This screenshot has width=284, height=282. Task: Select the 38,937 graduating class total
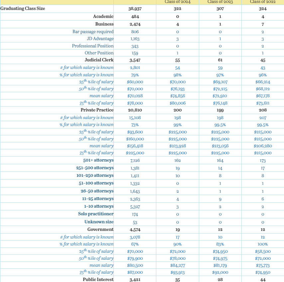click(135, 9)
